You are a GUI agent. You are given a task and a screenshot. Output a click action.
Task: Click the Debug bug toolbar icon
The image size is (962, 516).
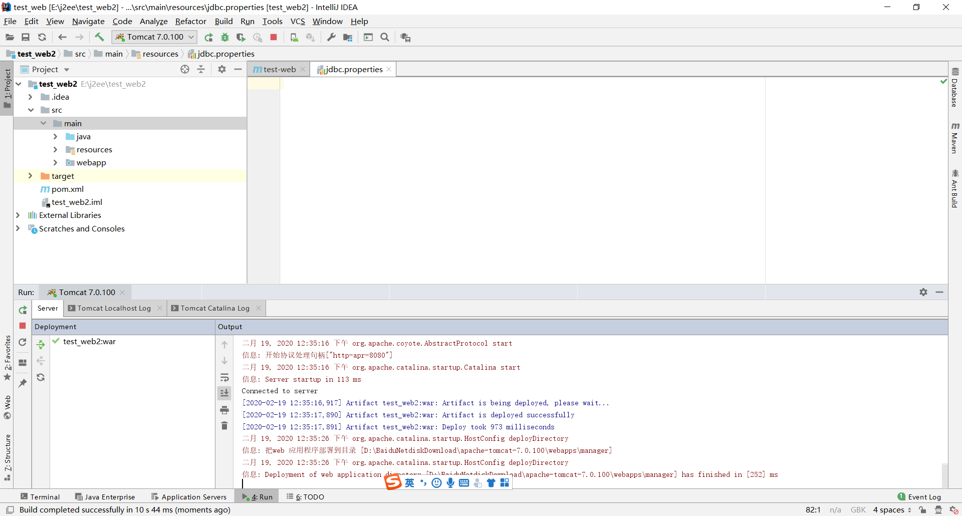pyautogui.click(x=225, y=37)
